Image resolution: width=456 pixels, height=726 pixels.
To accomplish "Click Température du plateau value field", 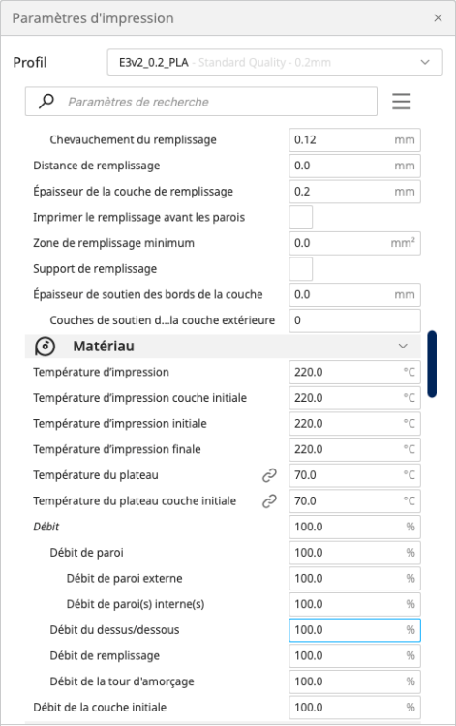I will coord(354,475).
